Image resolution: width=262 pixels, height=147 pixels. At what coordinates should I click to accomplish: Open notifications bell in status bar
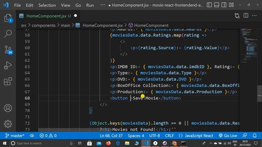click(x=255, y=136)
